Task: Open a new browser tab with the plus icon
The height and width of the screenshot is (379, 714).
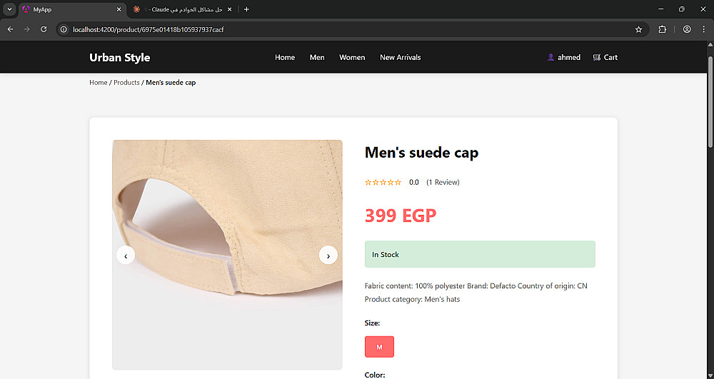Action: [x=246, y=9]
